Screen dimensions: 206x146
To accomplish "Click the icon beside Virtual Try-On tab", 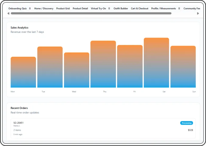I will coord(109,8).
